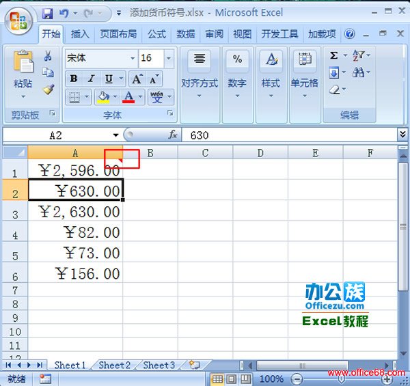Open the 数据 ribbon tab
The width and height of the screenshot is (410, 386).
pos(185,34)
